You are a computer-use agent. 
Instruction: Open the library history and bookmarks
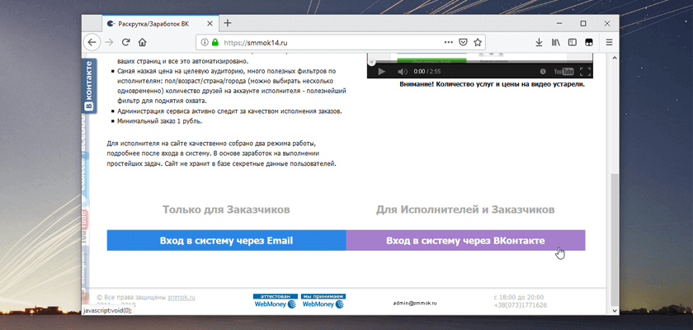(555, 42)
